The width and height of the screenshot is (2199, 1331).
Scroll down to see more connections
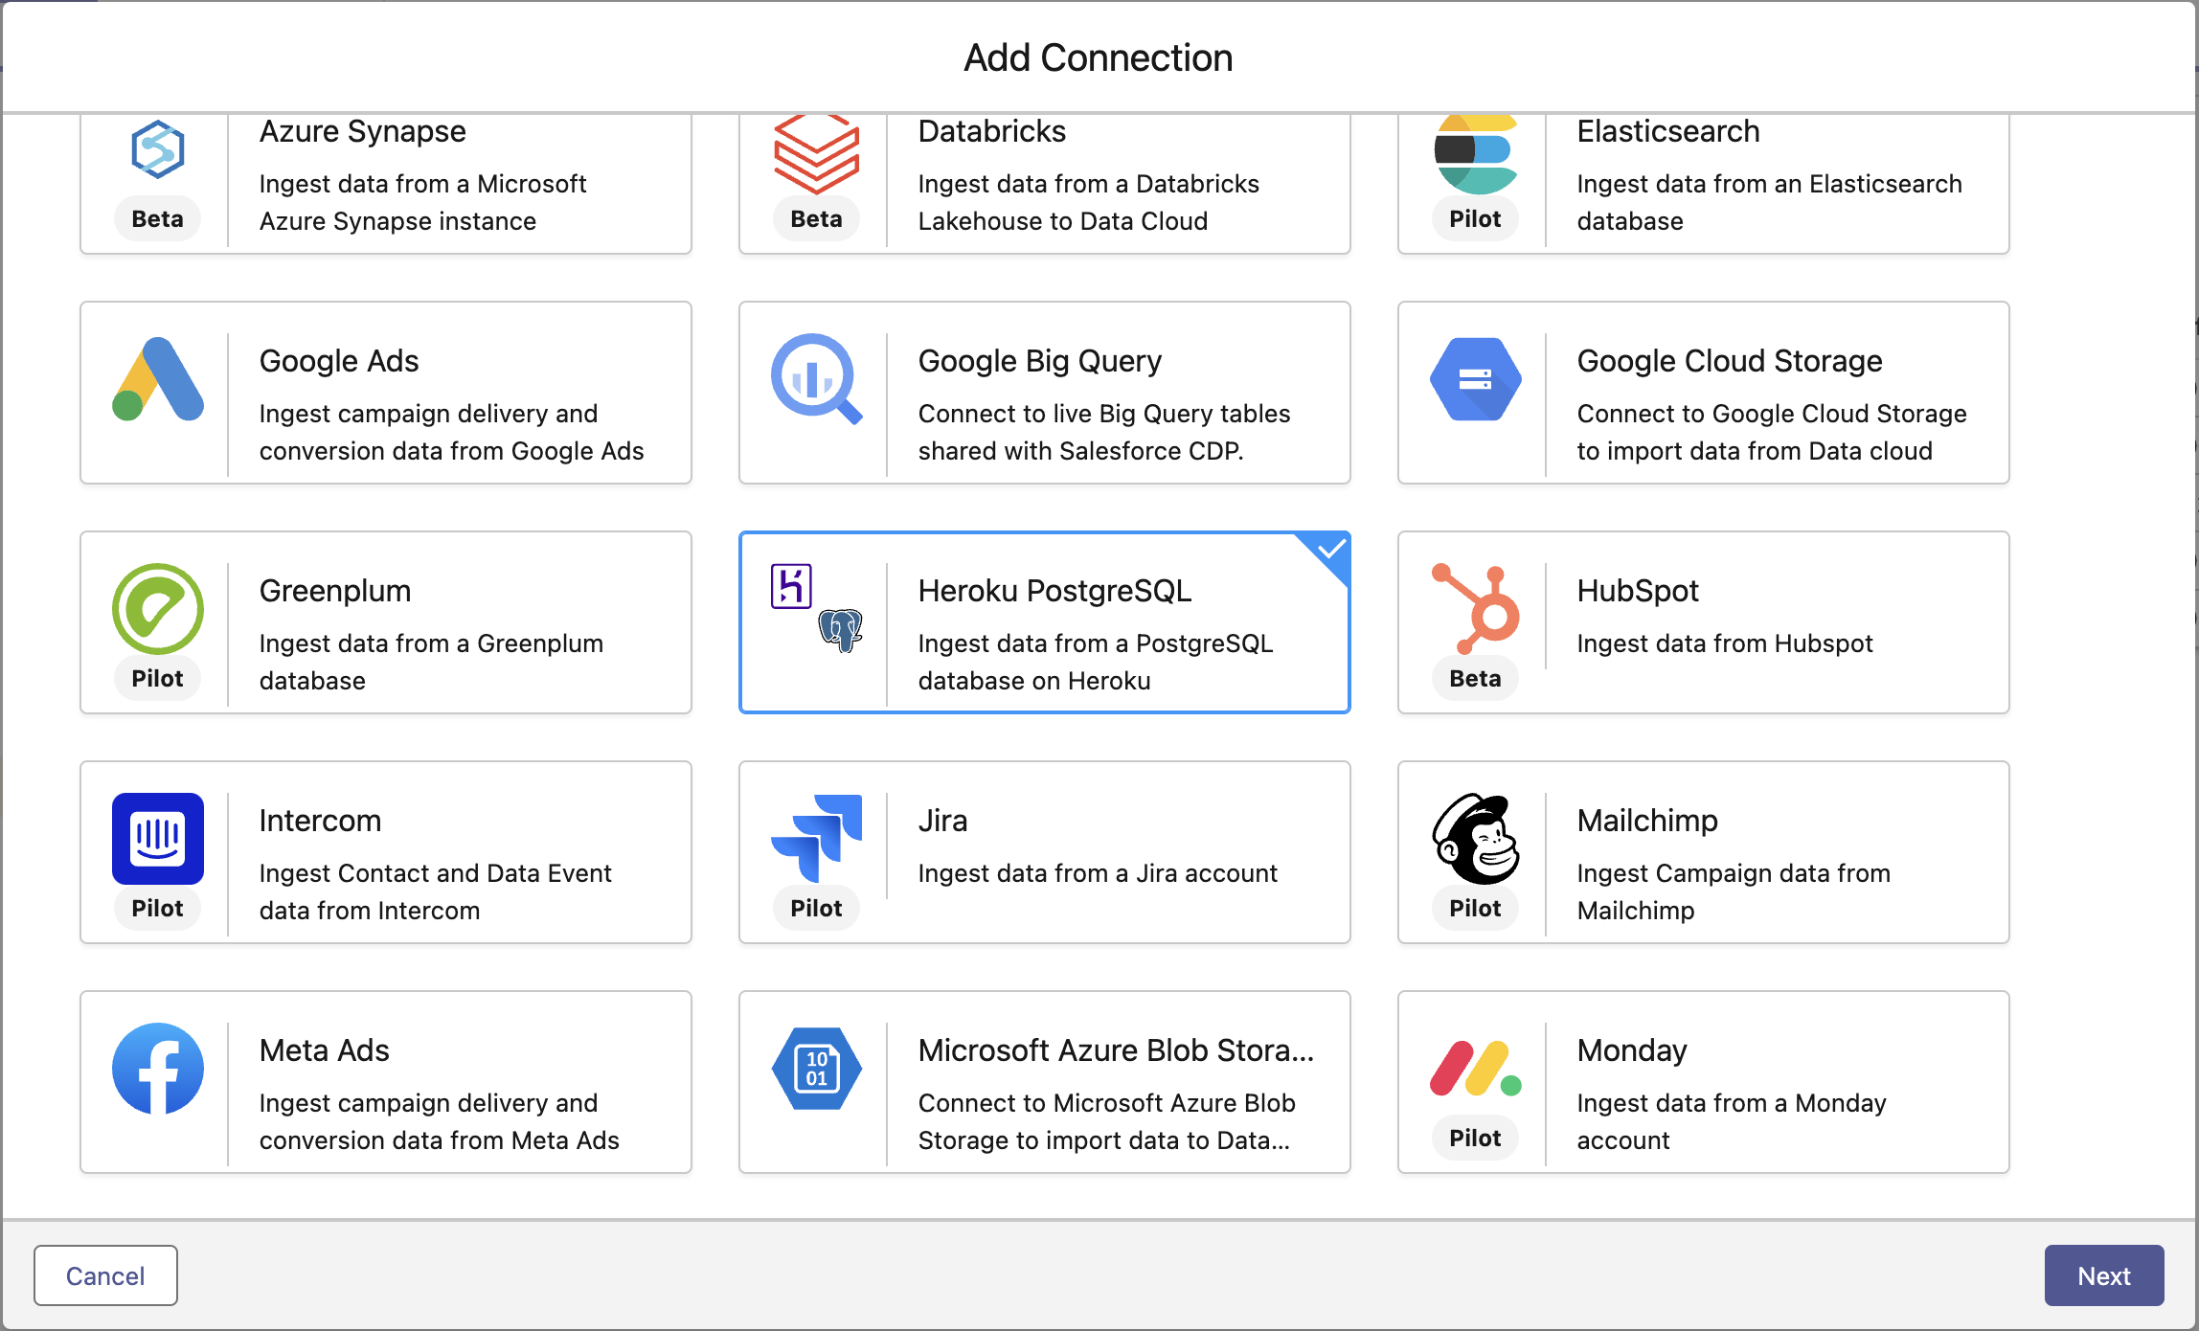click(x=2188, y=941)
